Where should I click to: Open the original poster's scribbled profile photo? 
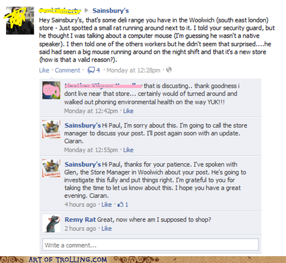click(20, 21)
